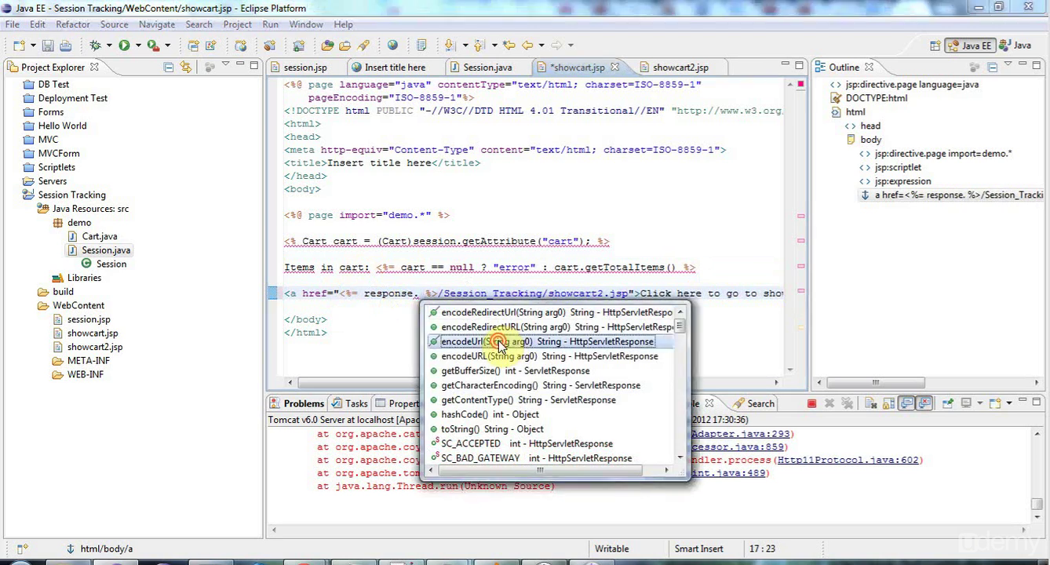
Task: Close the showcart.jsp editor tab
Action: coord(615,67)
